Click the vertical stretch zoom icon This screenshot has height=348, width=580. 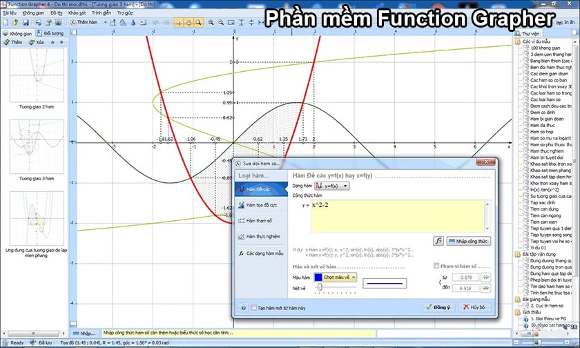pos(241,23)
